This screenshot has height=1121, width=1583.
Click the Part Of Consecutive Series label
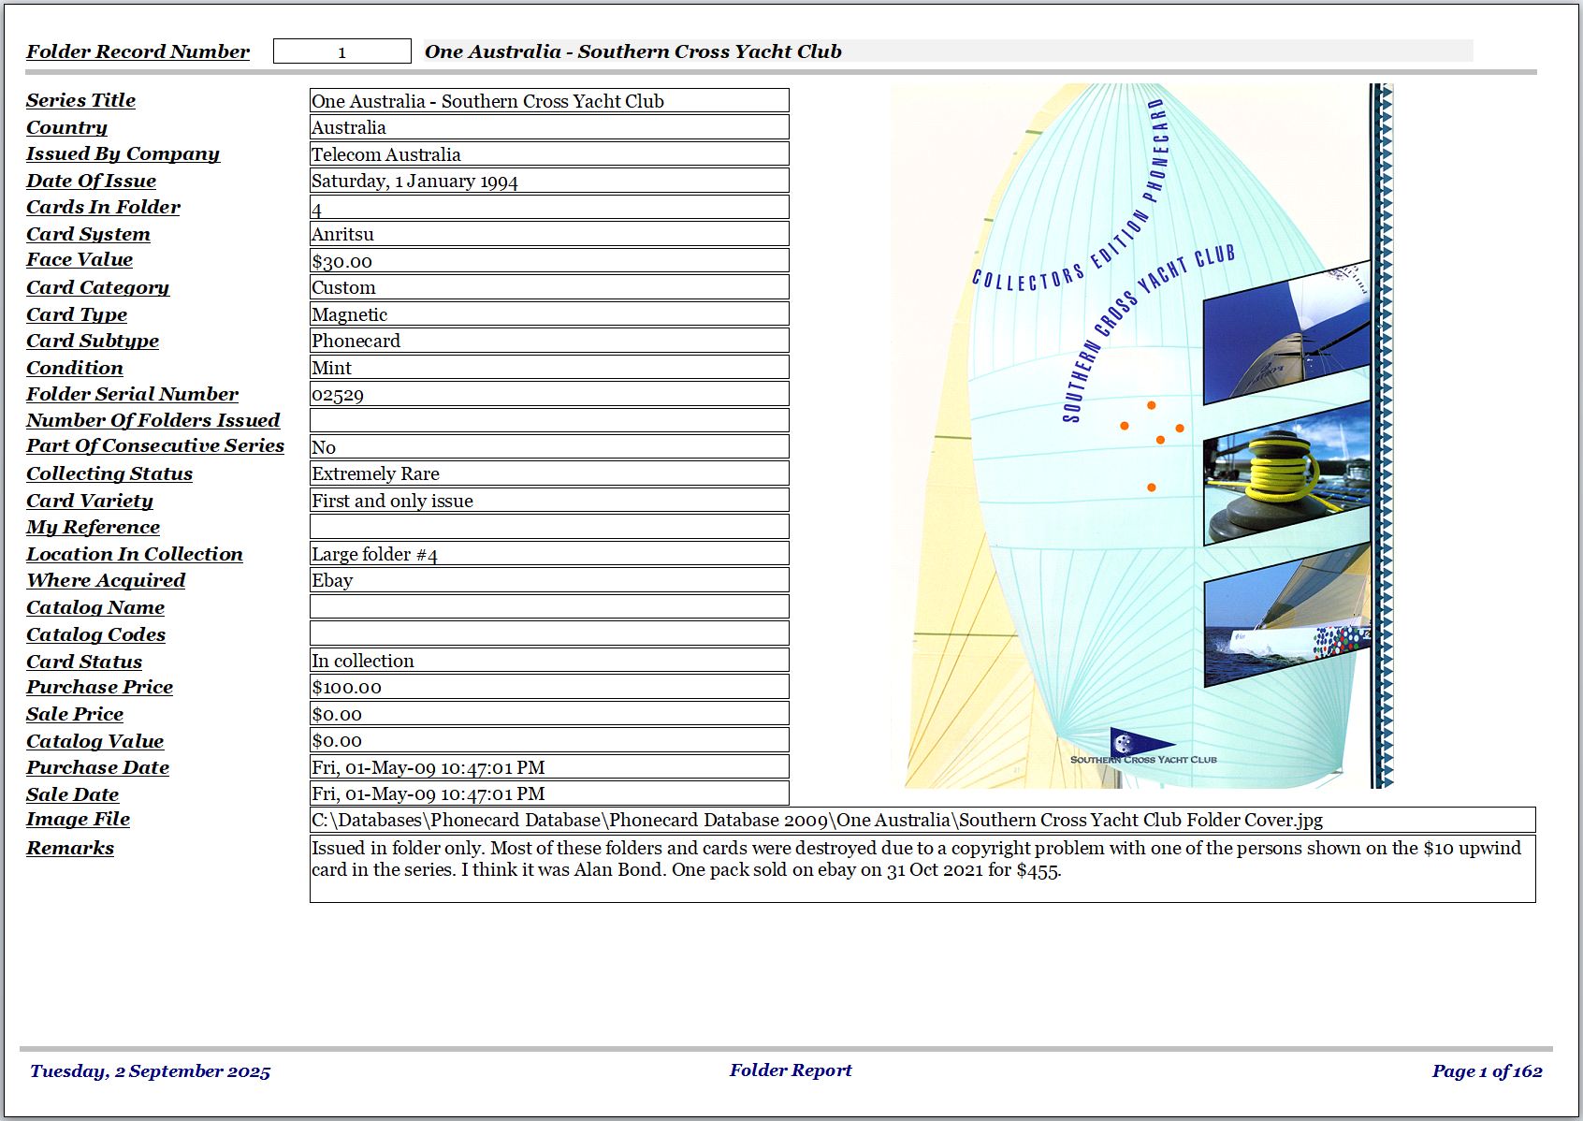pos(155,446)
